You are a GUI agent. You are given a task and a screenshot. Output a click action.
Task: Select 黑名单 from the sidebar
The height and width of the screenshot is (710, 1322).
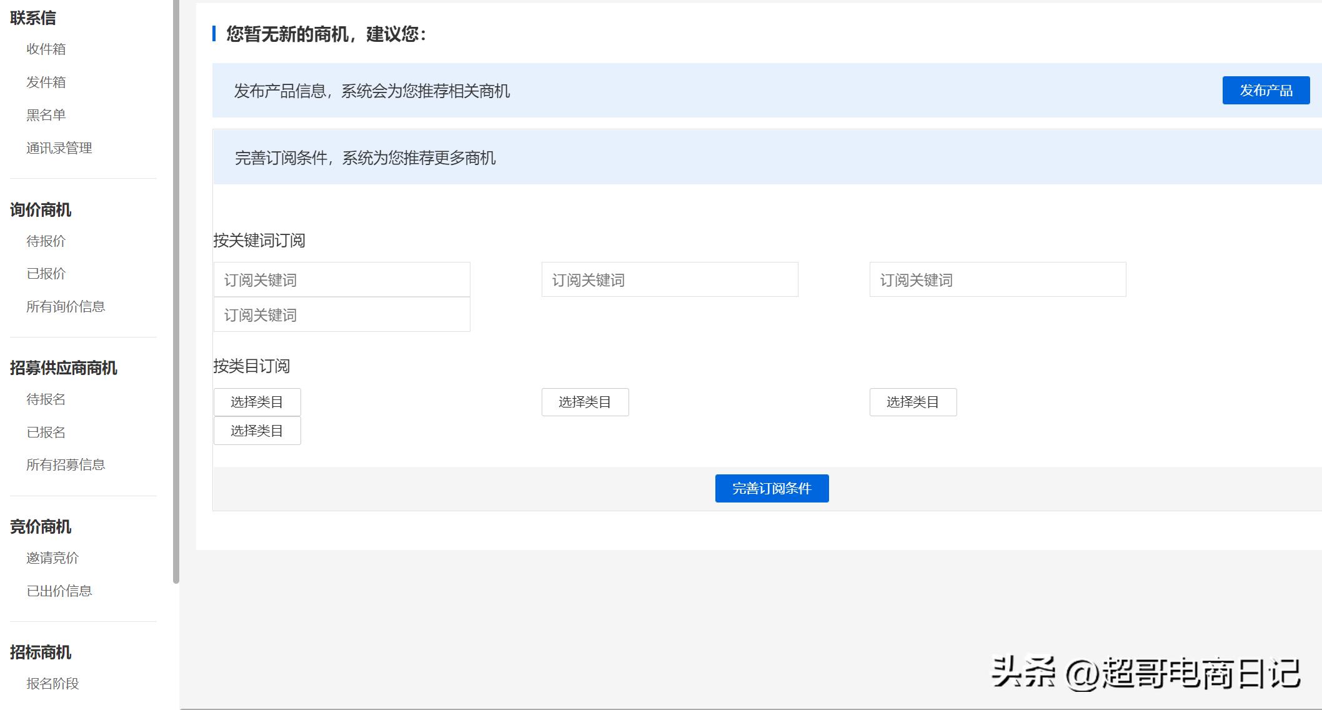[46, 114]
